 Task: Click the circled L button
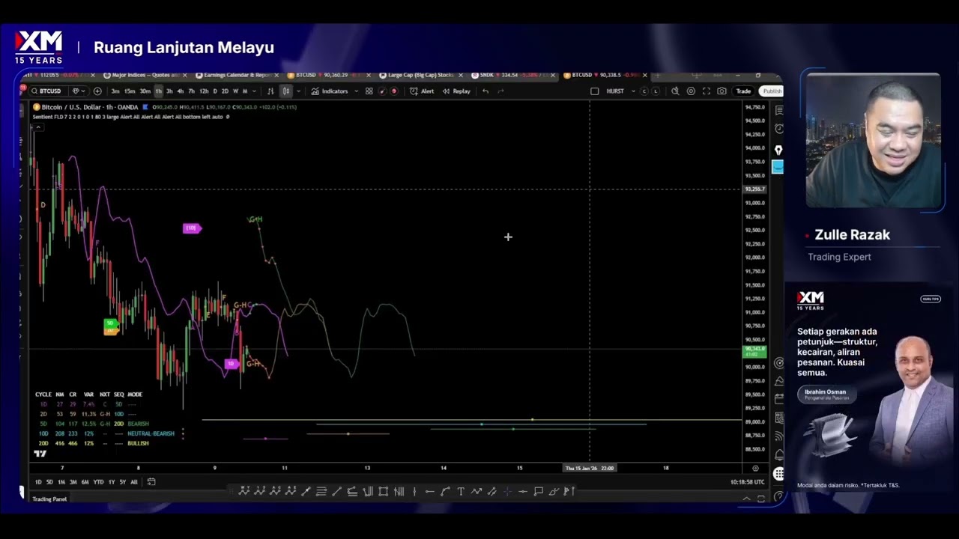coord(656,91)
